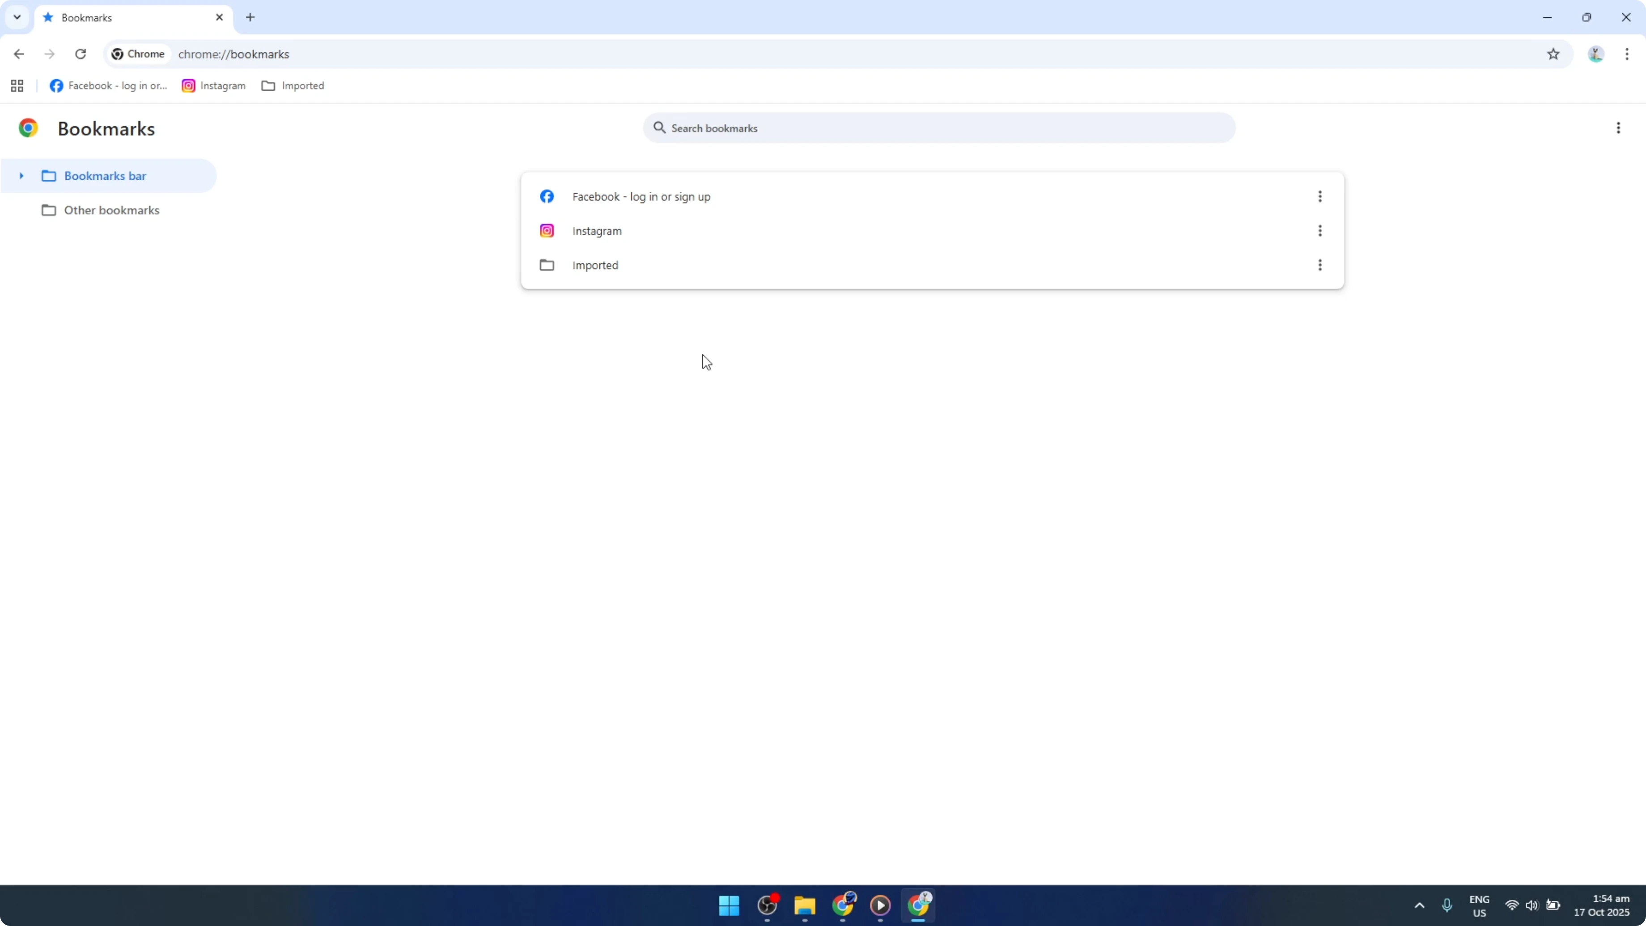Expand the Bookmarks bar tree arrow
The height and width of the screenshot is (926, 1646).
point(21,176)
